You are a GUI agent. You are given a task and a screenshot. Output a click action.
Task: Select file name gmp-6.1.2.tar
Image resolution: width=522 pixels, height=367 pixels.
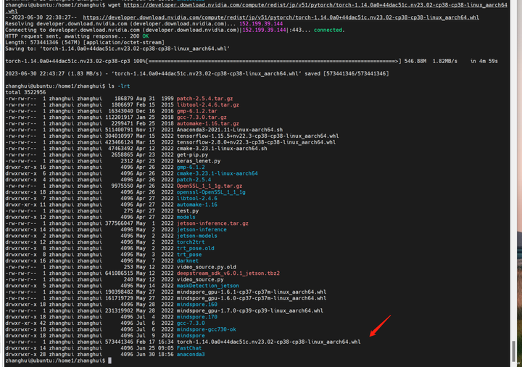click(196, 111)
